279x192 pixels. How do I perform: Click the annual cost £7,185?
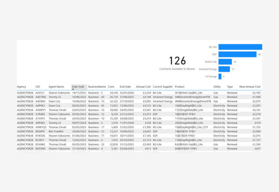(x=147, y=136)
